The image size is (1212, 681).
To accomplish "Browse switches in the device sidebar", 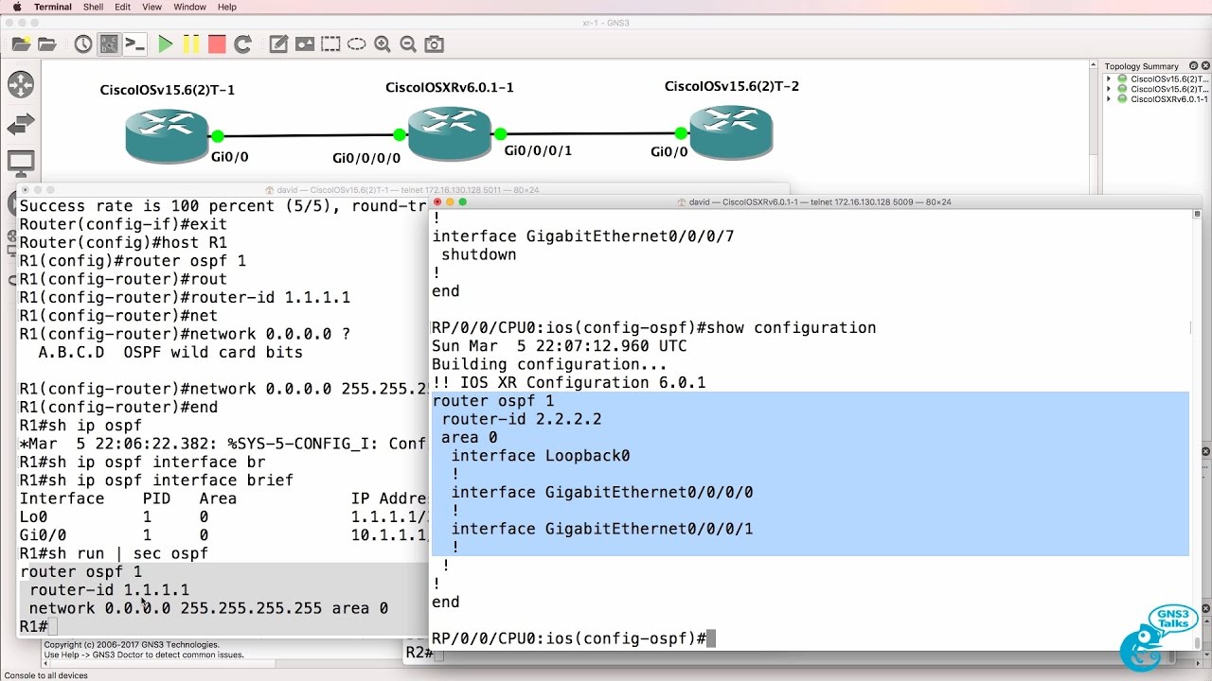I will (20, 124).
